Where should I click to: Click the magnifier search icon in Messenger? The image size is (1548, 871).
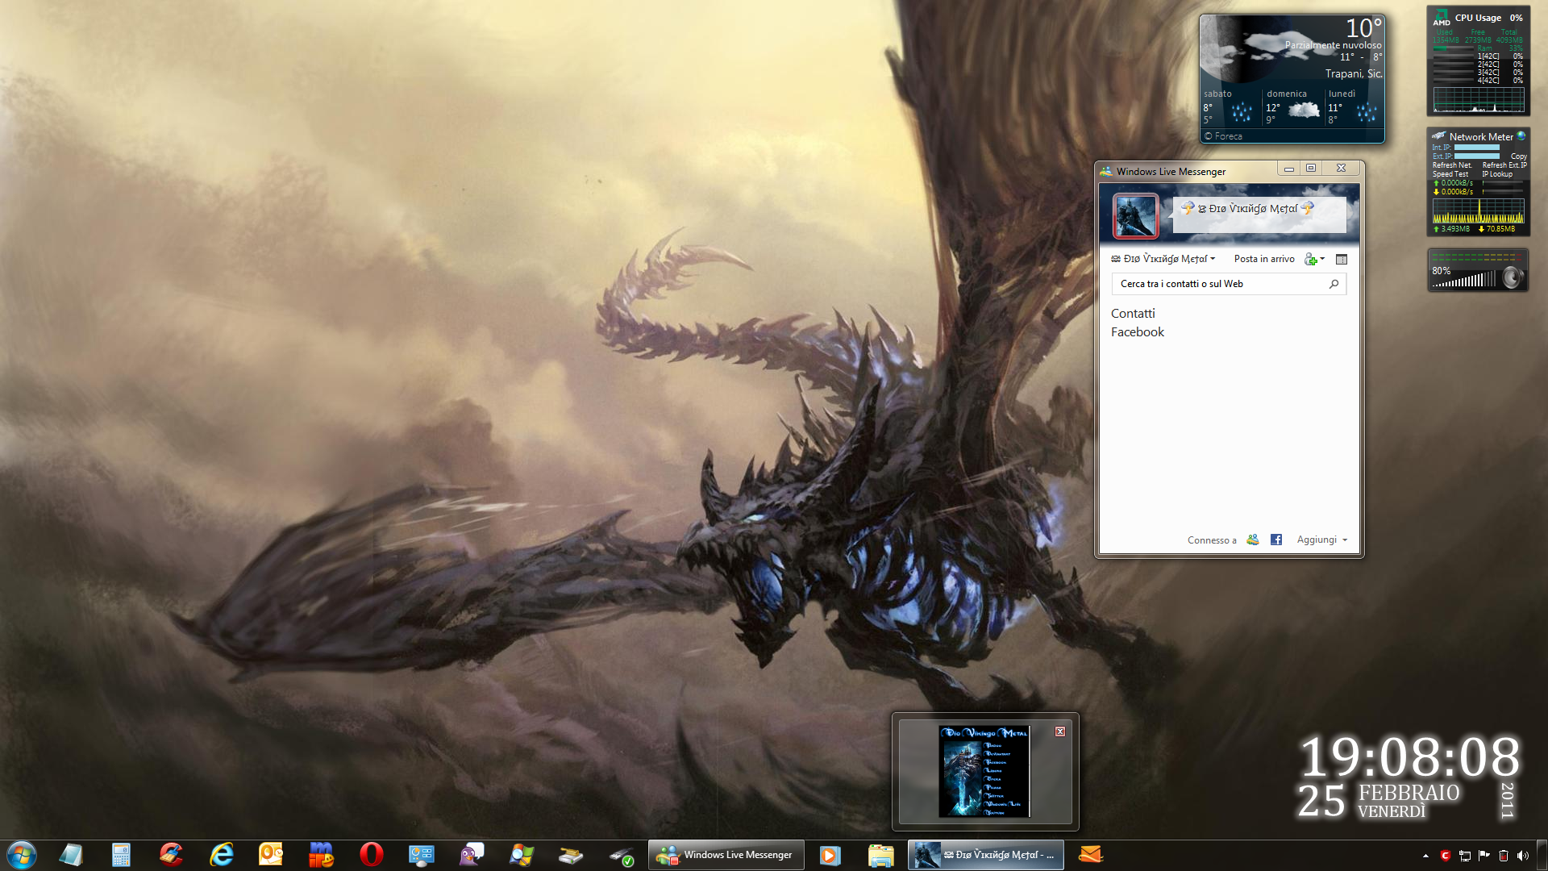tap(1334, 284)
